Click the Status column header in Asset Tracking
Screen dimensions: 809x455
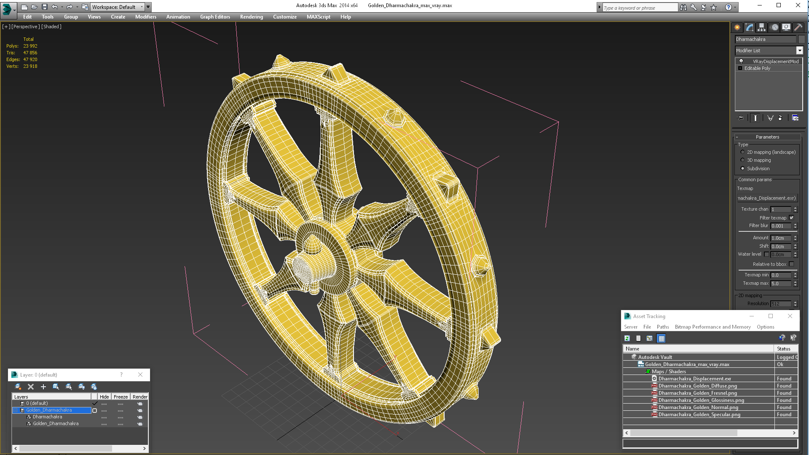pyautogui.click(x=786, y=349)
